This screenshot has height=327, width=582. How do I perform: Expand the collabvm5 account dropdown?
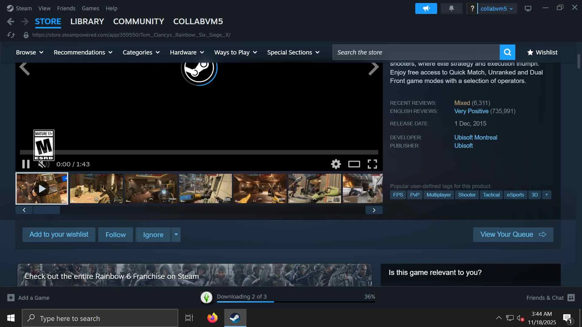497,8
